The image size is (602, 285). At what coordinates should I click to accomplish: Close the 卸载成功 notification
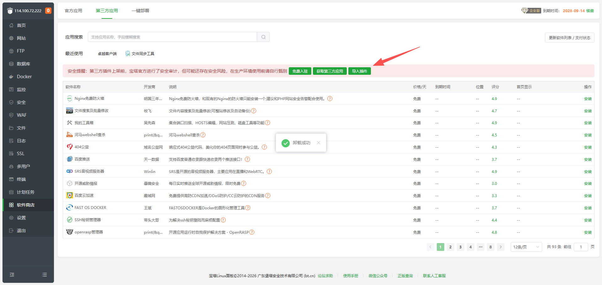pyautogui.click(x=319, y=143)
